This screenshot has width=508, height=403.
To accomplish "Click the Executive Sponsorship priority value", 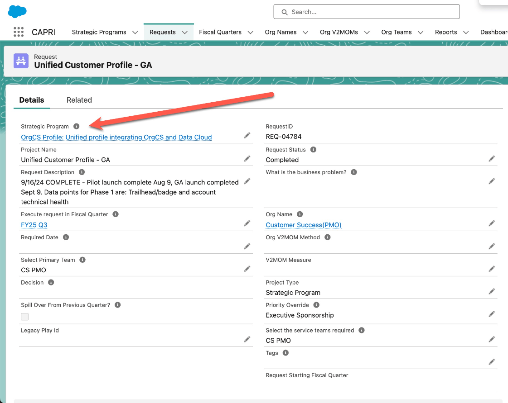I will pos(300,315).
